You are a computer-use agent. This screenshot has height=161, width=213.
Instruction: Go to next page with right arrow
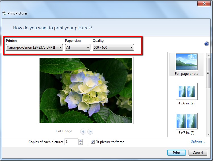click(x=90, y=131)
